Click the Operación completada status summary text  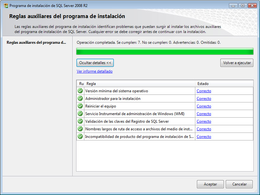click(x=149, y=42)
